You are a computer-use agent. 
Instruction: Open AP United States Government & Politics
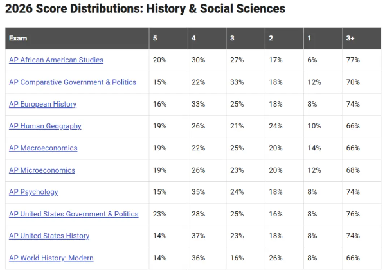point(73,214)
